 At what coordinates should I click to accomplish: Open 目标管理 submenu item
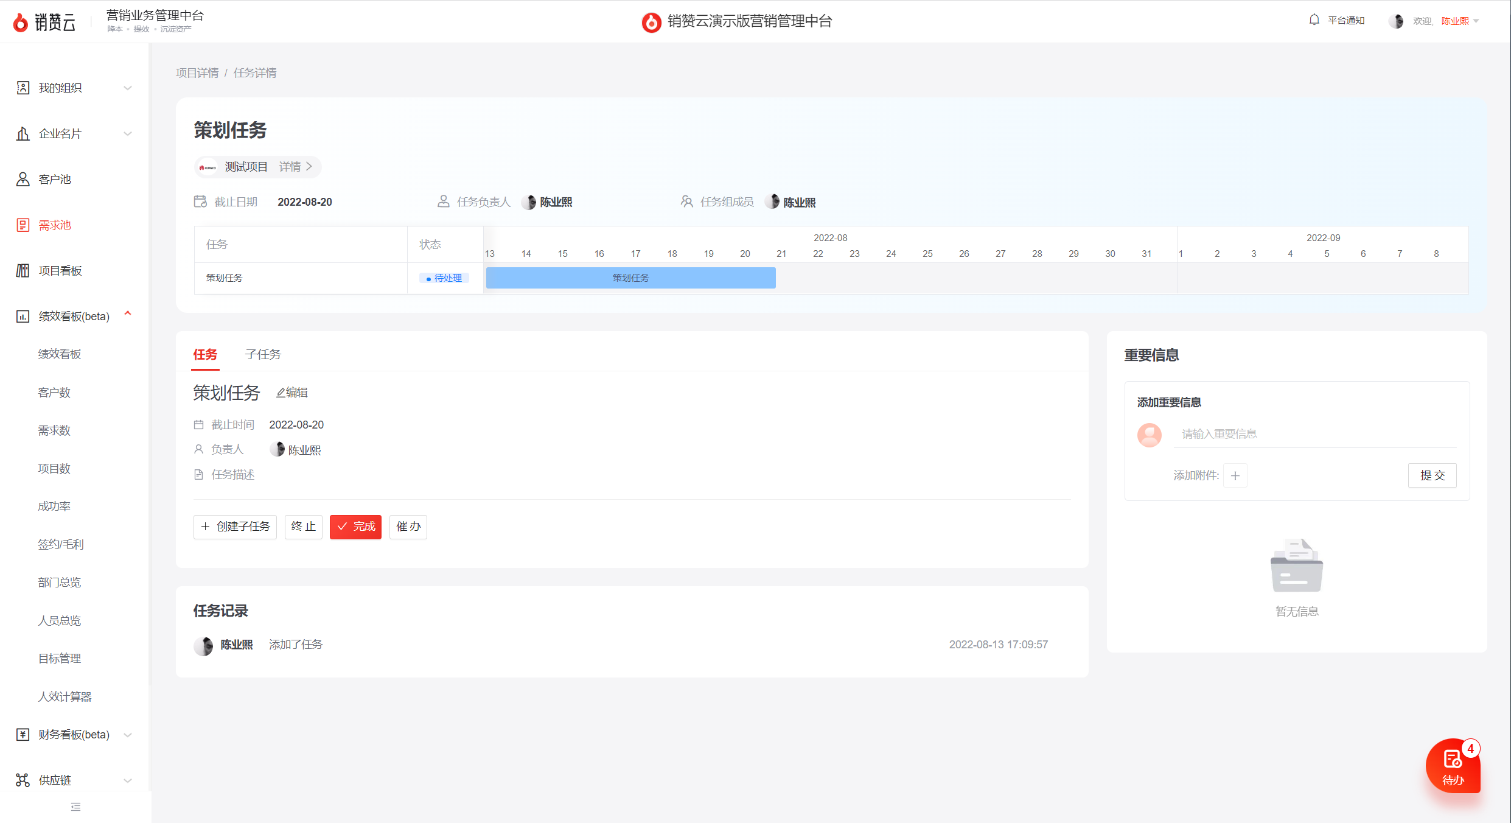pos(60,659)
